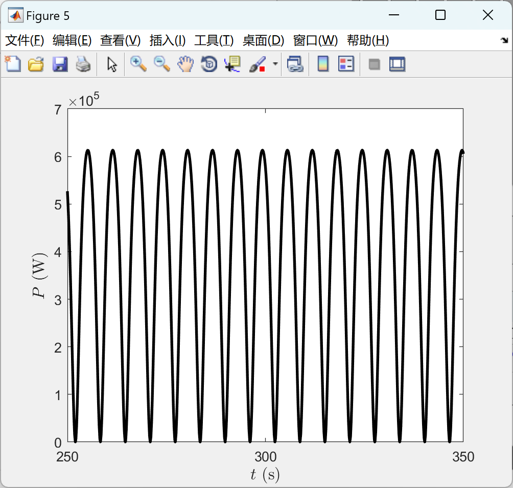
Task: Insert a legend
Action: tap(346, 64)
